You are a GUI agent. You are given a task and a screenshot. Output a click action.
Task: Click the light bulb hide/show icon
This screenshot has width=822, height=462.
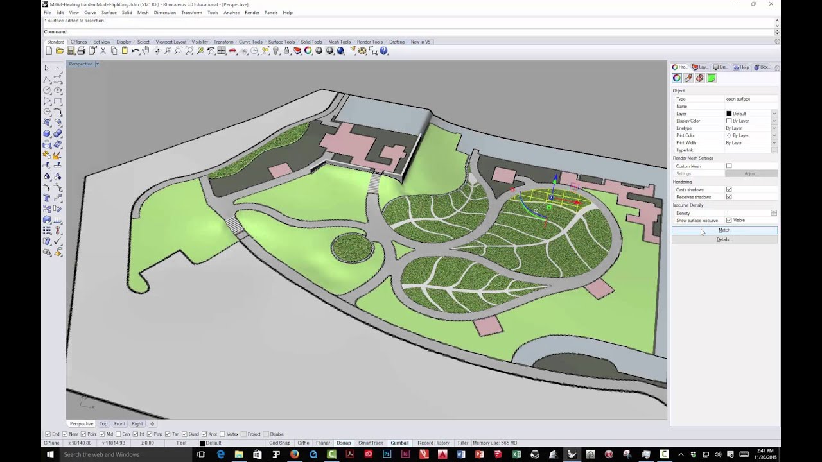coord(275,51)
